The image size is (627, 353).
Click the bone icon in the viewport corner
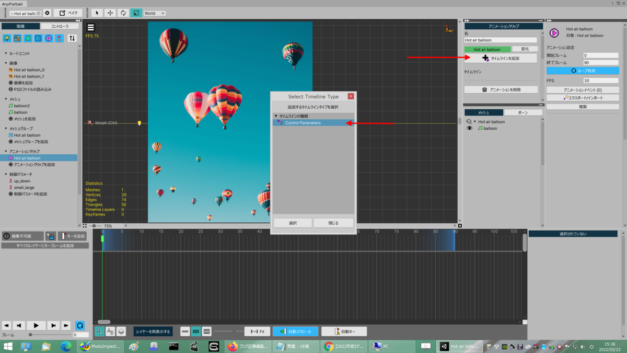coord(449,29)
